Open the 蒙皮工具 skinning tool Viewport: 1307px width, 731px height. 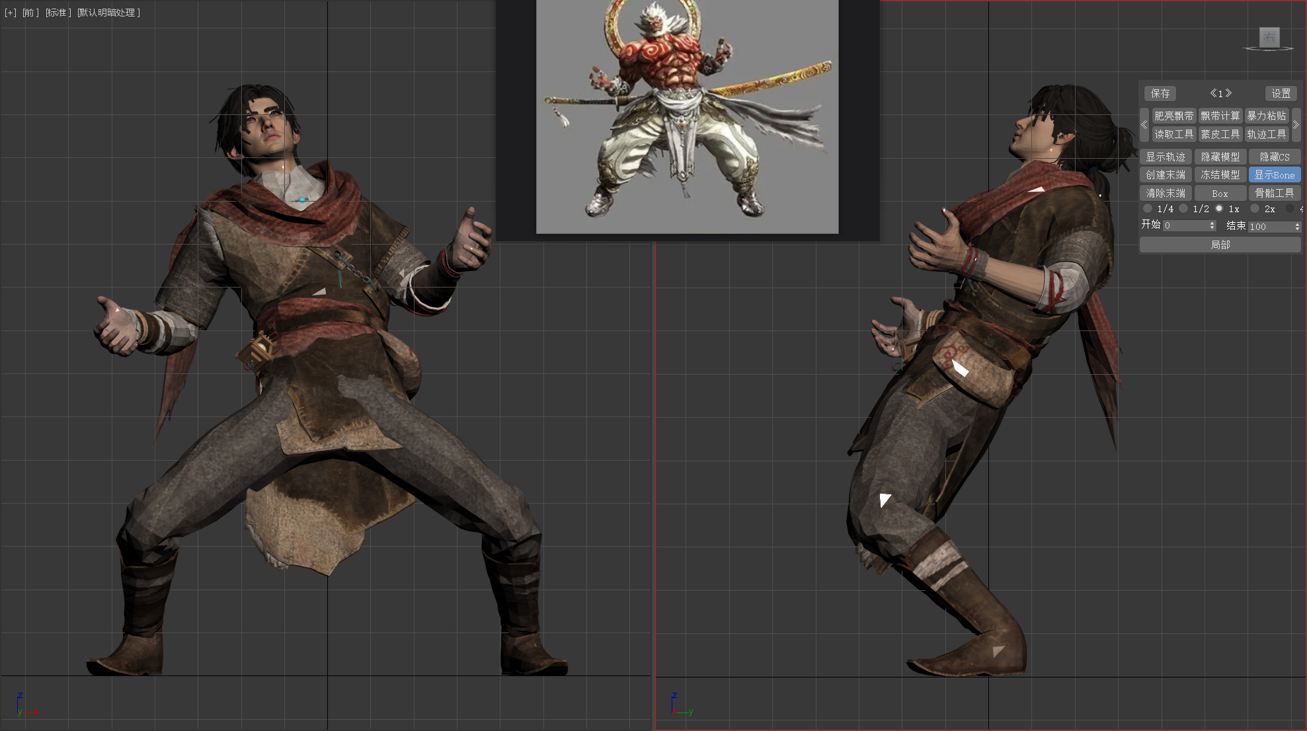point(1220,134)
